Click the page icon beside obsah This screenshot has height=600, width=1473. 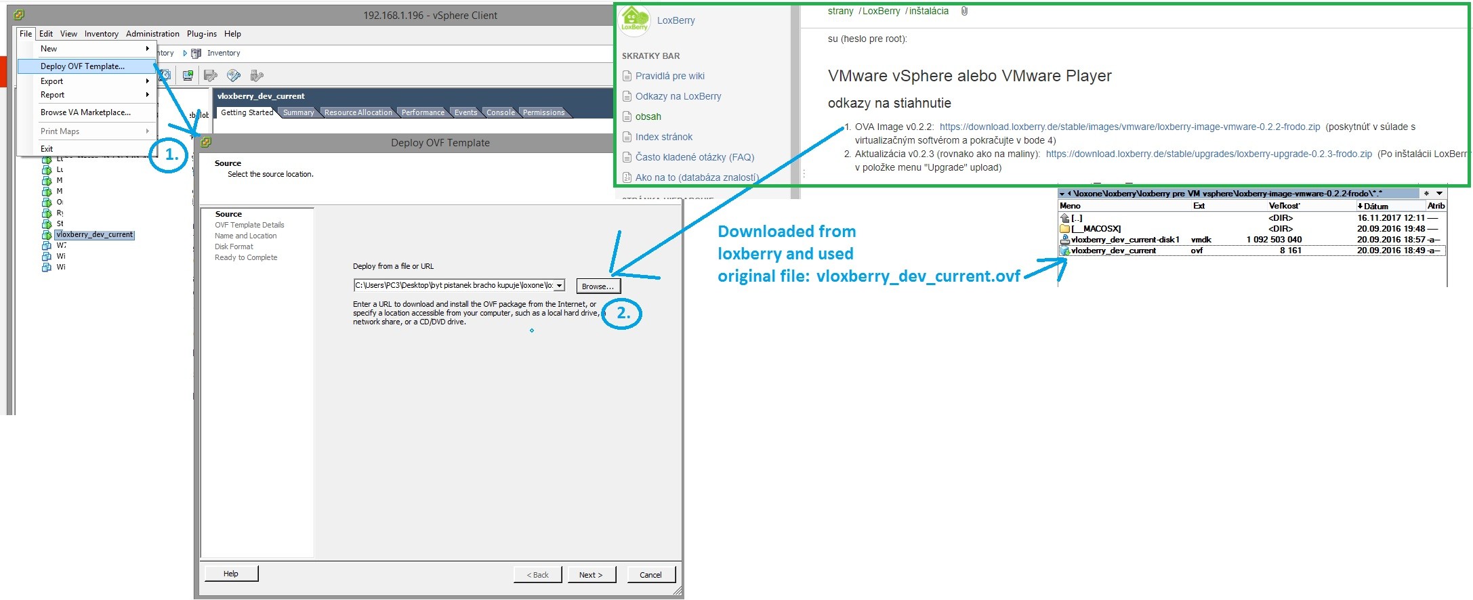pyautogui.click(x=627, y=116)
